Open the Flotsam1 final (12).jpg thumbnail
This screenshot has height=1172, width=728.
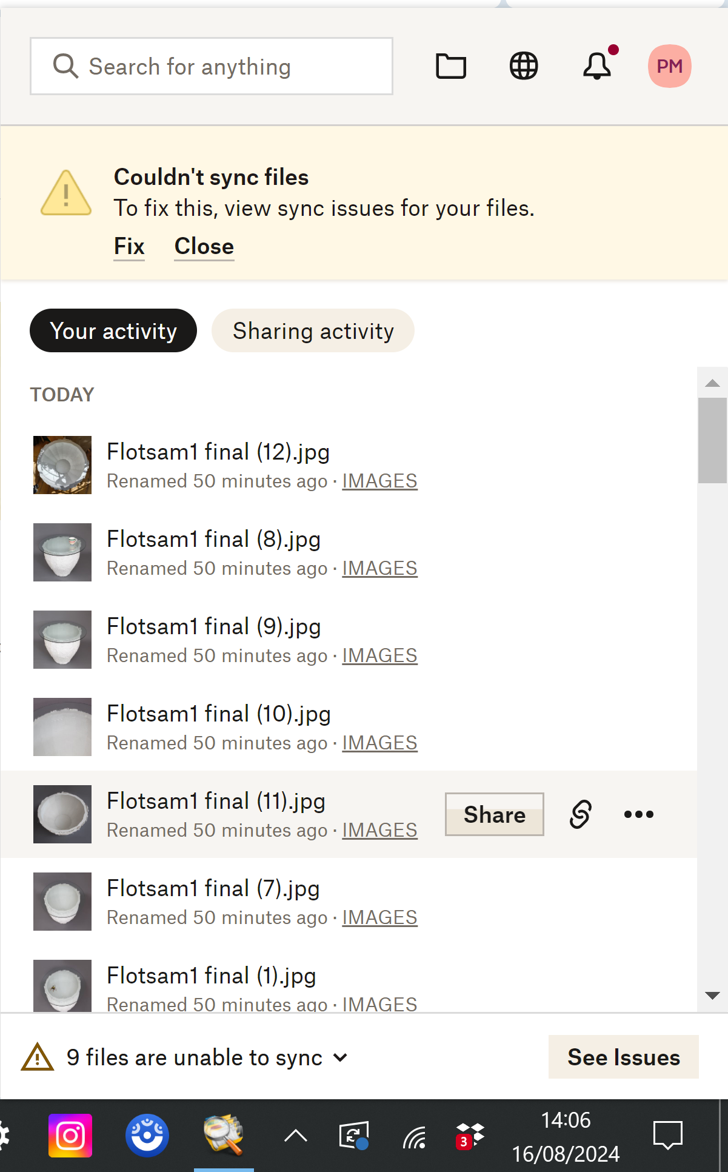coord(62,465)
